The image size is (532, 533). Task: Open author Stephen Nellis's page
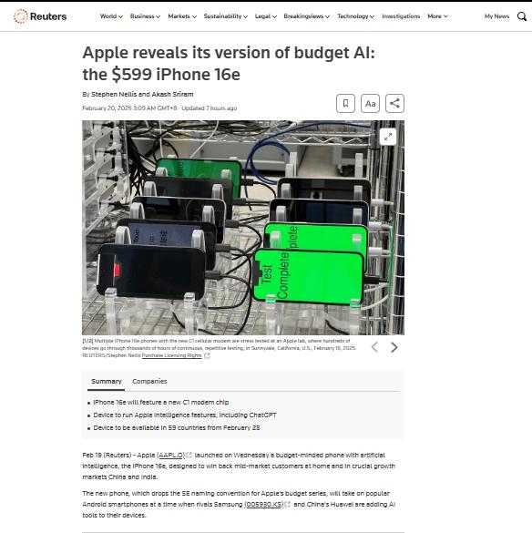114,94
